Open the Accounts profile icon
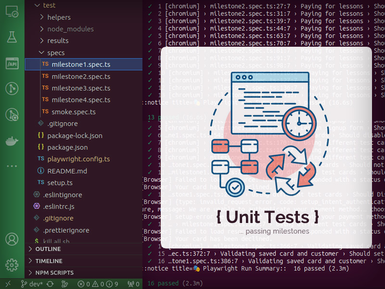This screenshot has height=289, width=385. [12, 239]
